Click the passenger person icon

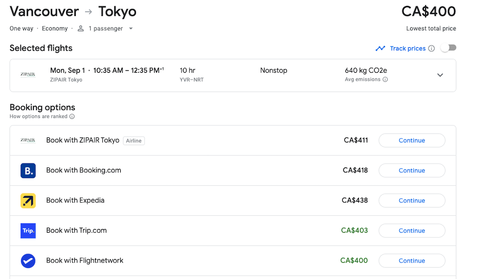[81, 28]
